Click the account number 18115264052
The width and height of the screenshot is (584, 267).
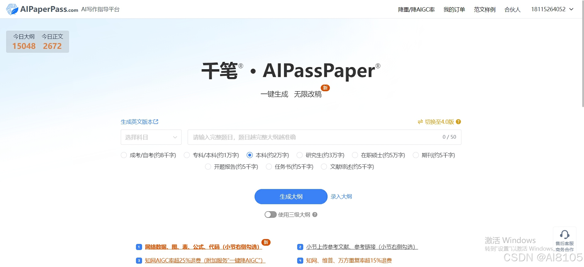(548, 9)
